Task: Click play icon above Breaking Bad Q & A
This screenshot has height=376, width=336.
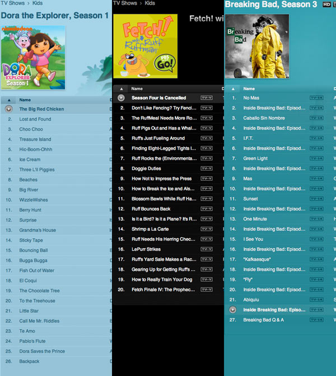Action: 233,309
